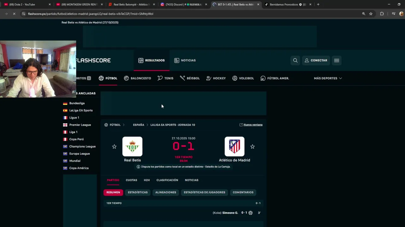The image size is (405, 227).
Task: Open a new browser tab
Action: pos(318,4)
